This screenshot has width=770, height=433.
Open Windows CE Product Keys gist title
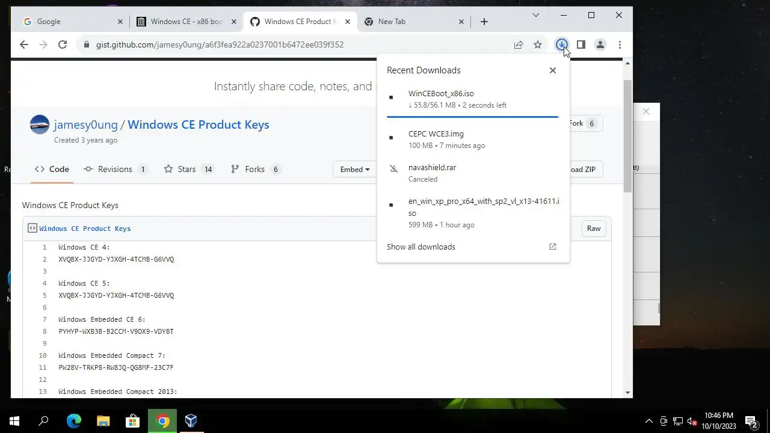[x=199, y=124]
